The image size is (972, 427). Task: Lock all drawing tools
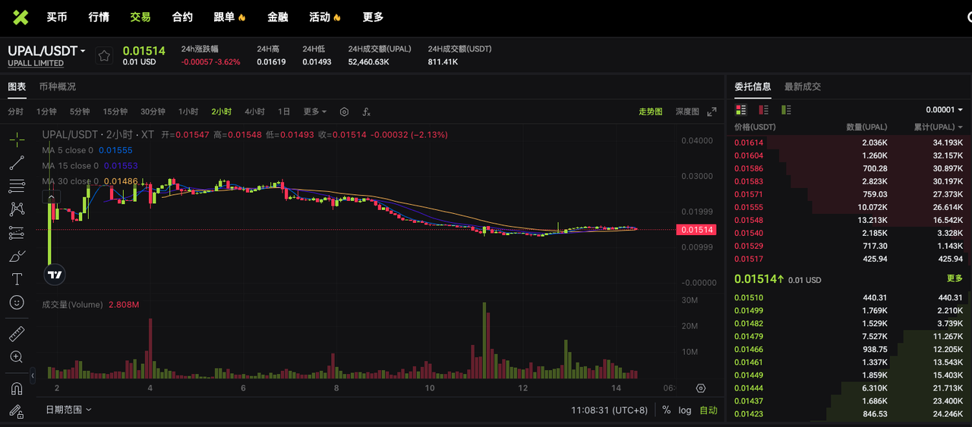coord(17,411)
